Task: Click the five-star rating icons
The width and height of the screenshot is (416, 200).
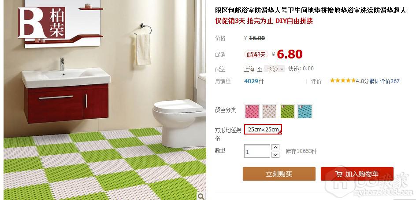Action: tap(342, 81)
